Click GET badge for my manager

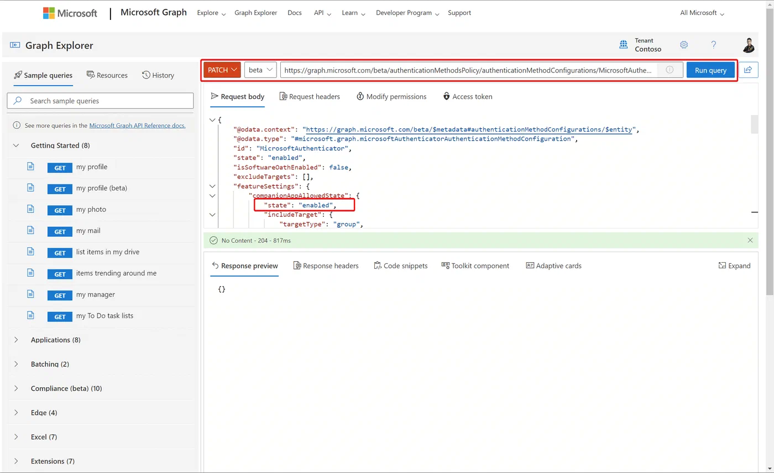point(60,295)
